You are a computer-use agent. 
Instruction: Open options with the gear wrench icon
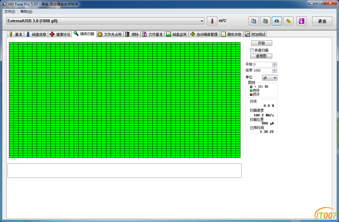pos(288,21)
